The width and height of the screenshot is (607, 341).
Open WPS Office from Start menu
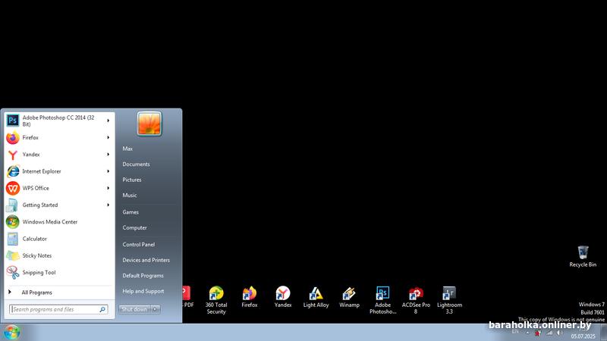[58, 188]
